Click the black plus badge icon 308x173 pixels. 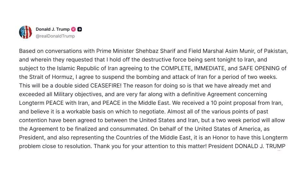(x=80, y=29)
